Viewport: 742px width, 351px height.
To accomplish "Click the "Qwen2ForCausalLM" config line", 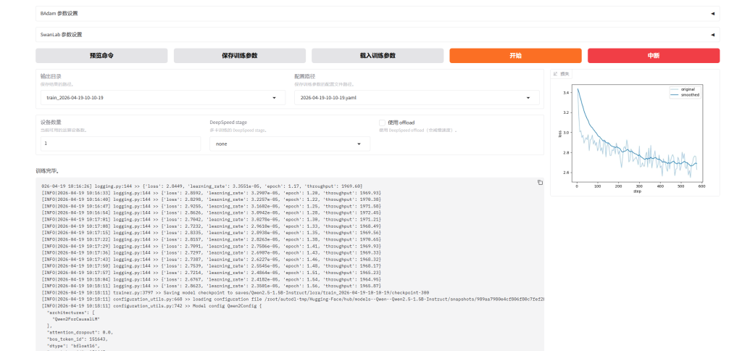I will [76, 319].
